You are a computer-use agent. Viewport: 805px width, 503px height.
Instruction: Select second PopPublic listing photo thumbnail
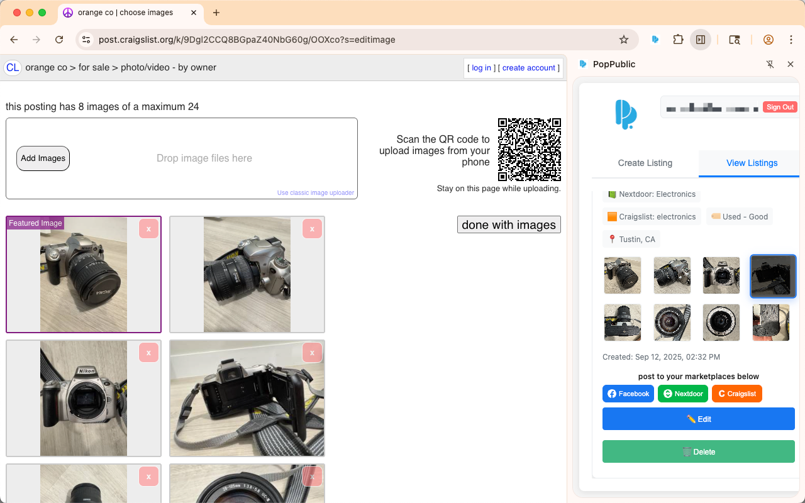point(672,275)
